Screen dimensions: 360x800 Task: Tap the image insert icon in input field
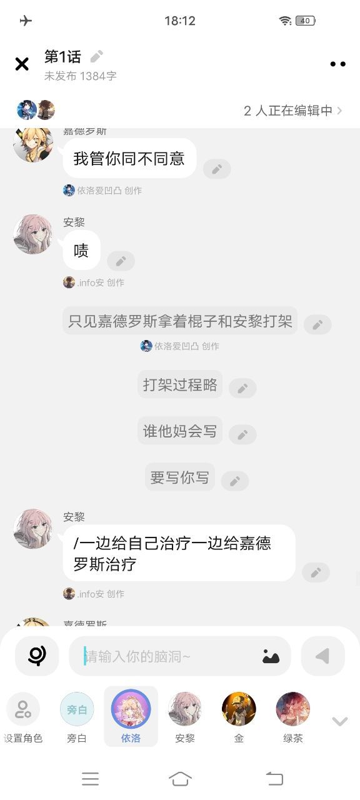pyautogui.click(x=271, y=656)
